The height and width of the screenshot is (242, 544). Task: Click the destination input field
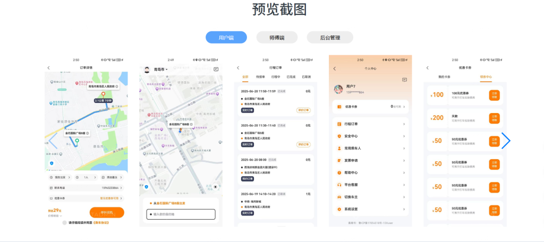coord(181,214)
